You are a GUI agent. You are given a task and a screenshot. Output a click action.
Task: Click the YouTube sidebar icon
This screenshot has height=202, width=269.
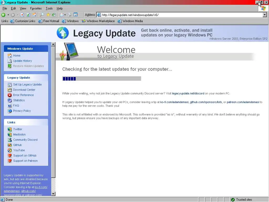(x=10, y=150)
